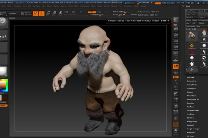
Task: Select the right-shelf Scale view icon
Action: pyautogui.click(x=176, y=100)
